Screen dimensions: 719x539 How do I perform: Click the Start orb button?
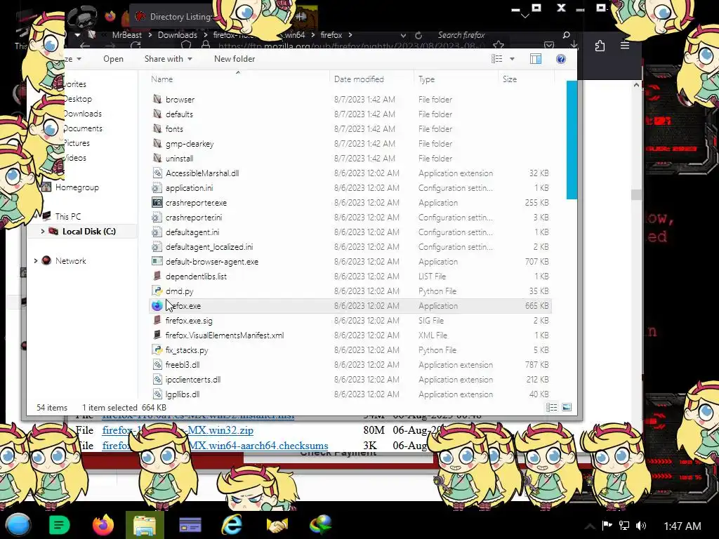click(18, 525)
